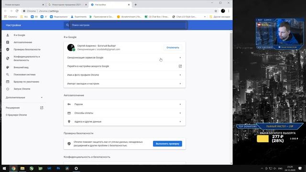Click the taskbar clock showing 23:20
This screenshot has height=172, width=306.
tap(290, 168)
